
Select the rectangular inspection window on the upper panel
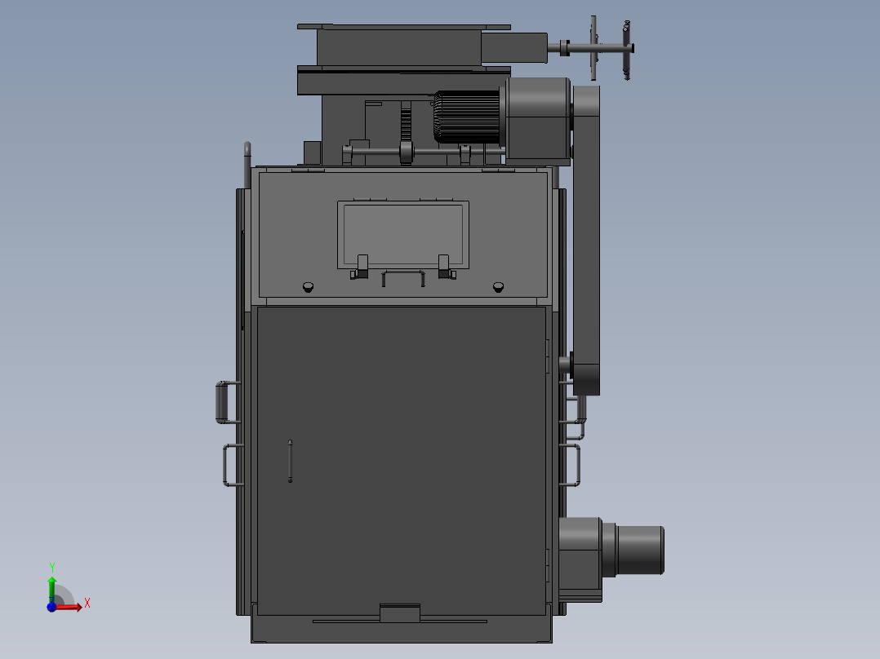(403, 234)
